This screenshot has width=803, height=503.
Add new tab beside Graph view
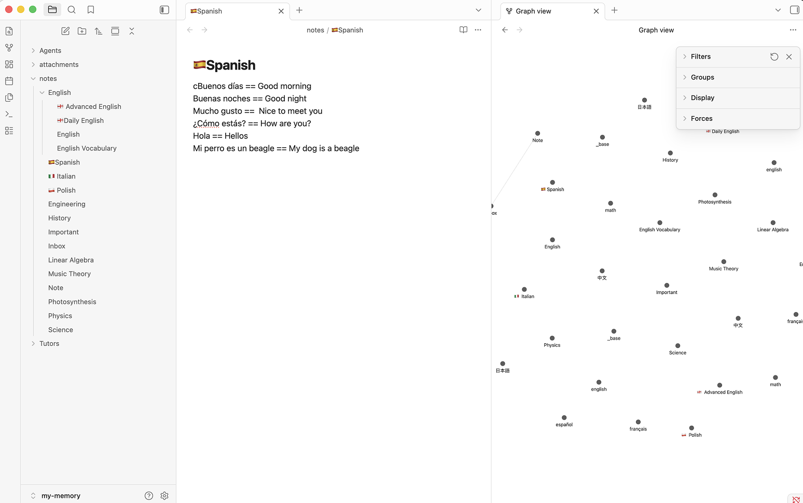tap(615, 10)
